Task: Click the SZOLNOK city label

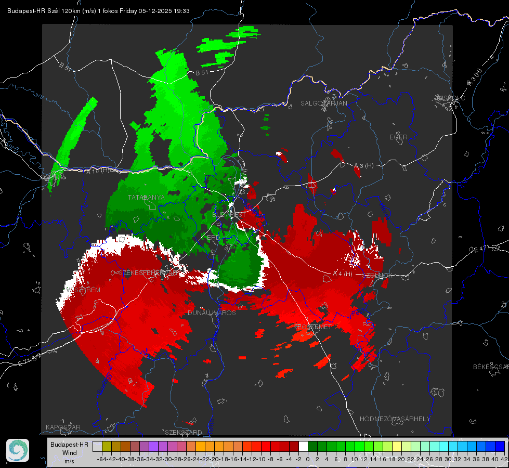Action: (x=377, y=276)
